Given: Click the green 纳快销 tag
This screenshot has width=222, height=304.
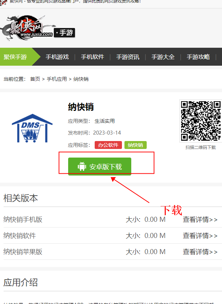Looking at the screenshot, I should 136,145.
